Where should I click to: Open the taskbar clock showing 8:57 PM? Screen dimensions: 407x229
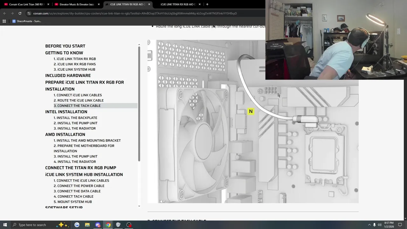pyautogui.click(x=389, y=225)
